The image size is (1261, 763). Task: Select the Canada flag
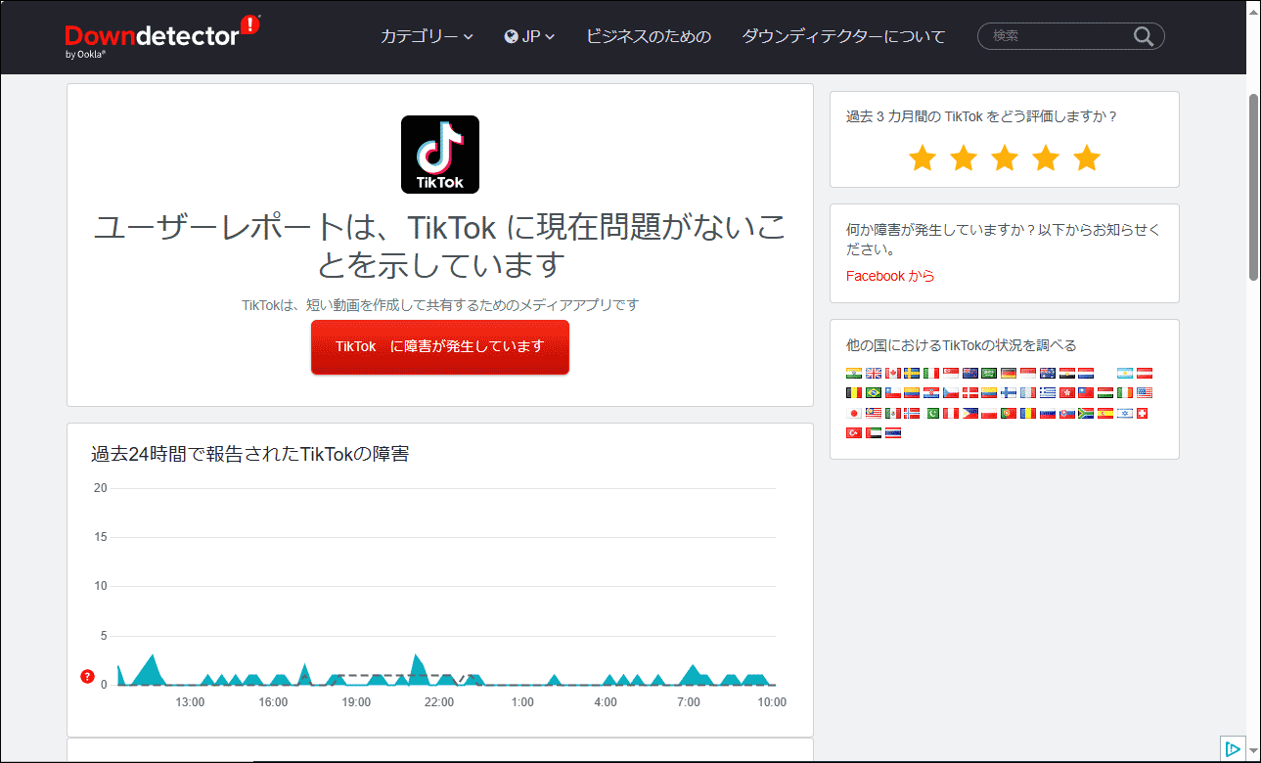coord(893,374)
